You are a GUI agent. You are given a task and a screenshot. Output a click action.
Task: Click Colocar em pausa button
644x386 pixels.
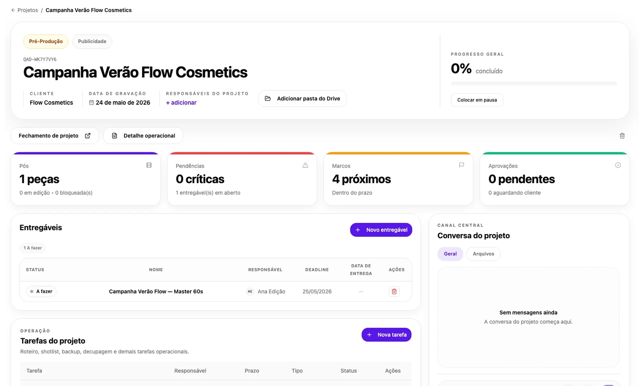click(477, 100)
